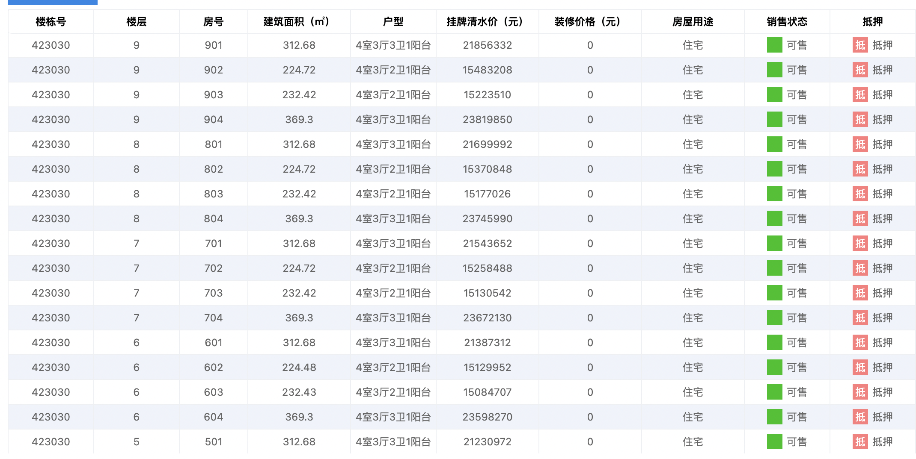The width and height of the screenshot is (916, 459).
Task: Click the red 抵 mortgage icon for room 703
Action: pos(860,293)
